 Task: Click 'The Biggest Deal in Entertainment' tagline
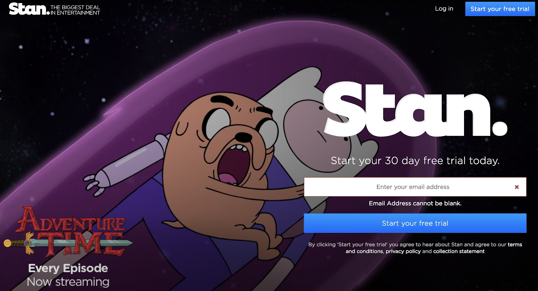pos(75,10)
